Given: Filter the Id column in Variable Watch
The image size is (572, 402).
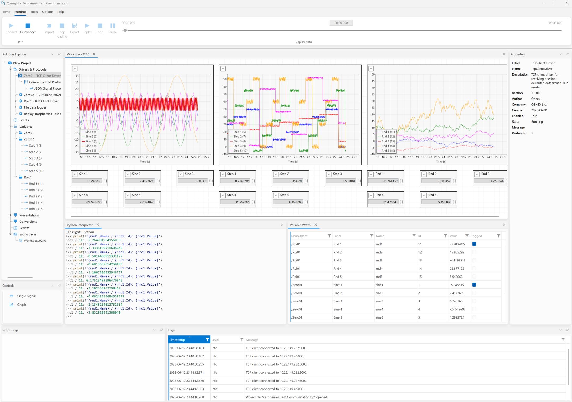Looking at the screenshot, I should (x=446, y=236).
